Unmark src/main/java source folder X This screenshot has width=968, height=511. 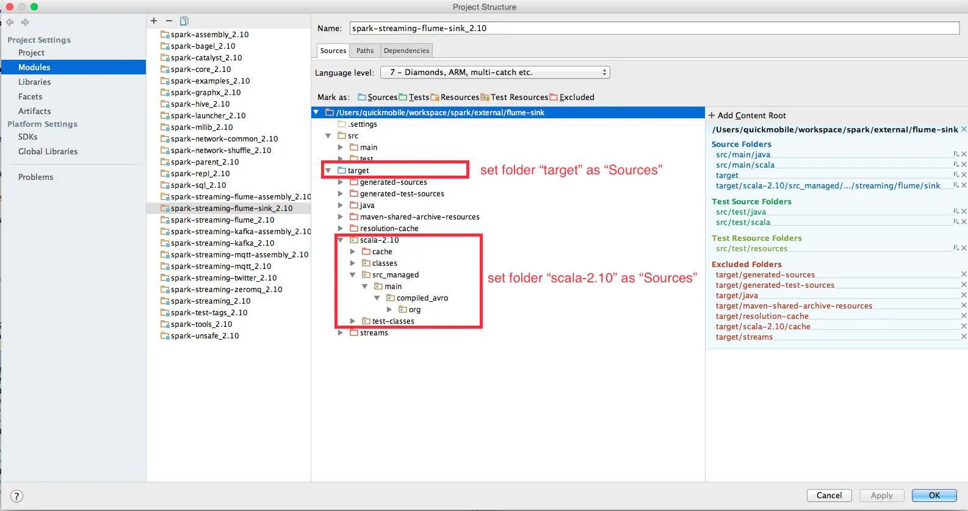click(x=964, y=154)
